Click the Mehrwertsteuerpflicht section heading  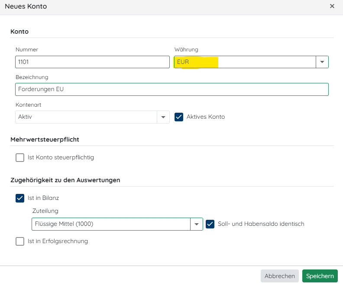click(45, 139)
